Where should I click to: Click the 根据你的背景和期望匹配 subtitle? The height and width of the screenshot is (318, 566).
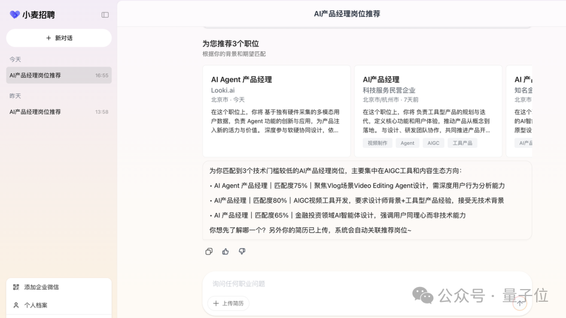234,54
